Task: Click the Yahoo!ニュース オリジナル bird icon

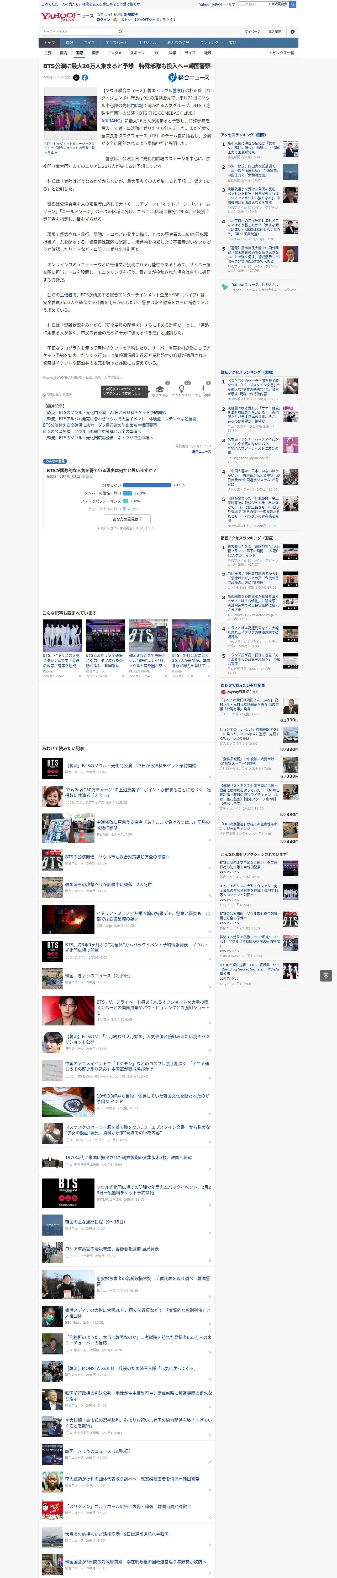Action: point(224,287)
